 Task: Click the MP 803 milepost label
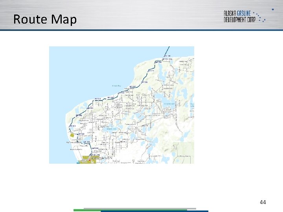(73, 126)
